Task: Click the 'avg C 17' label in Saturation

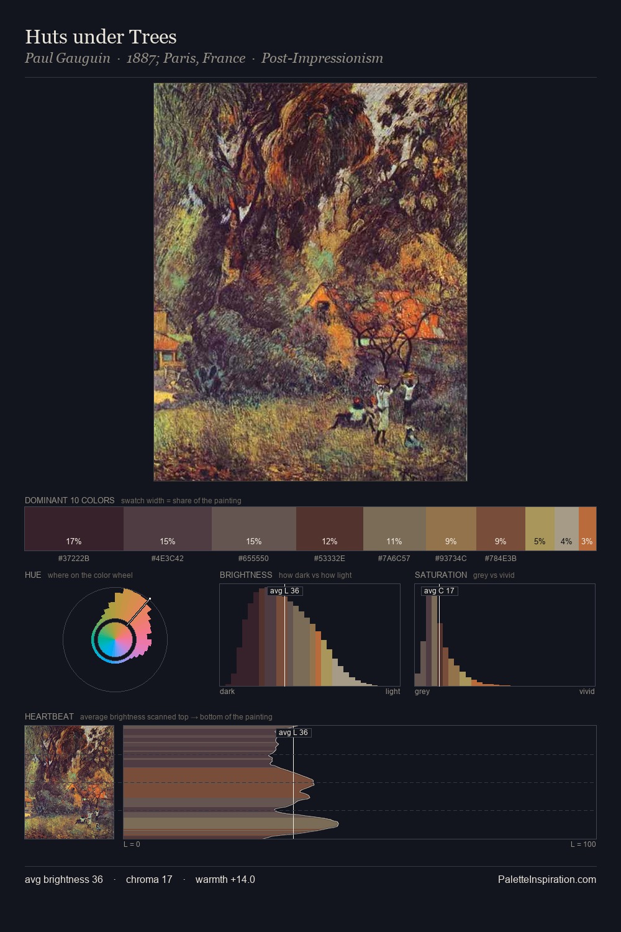Action: (439, 591)
